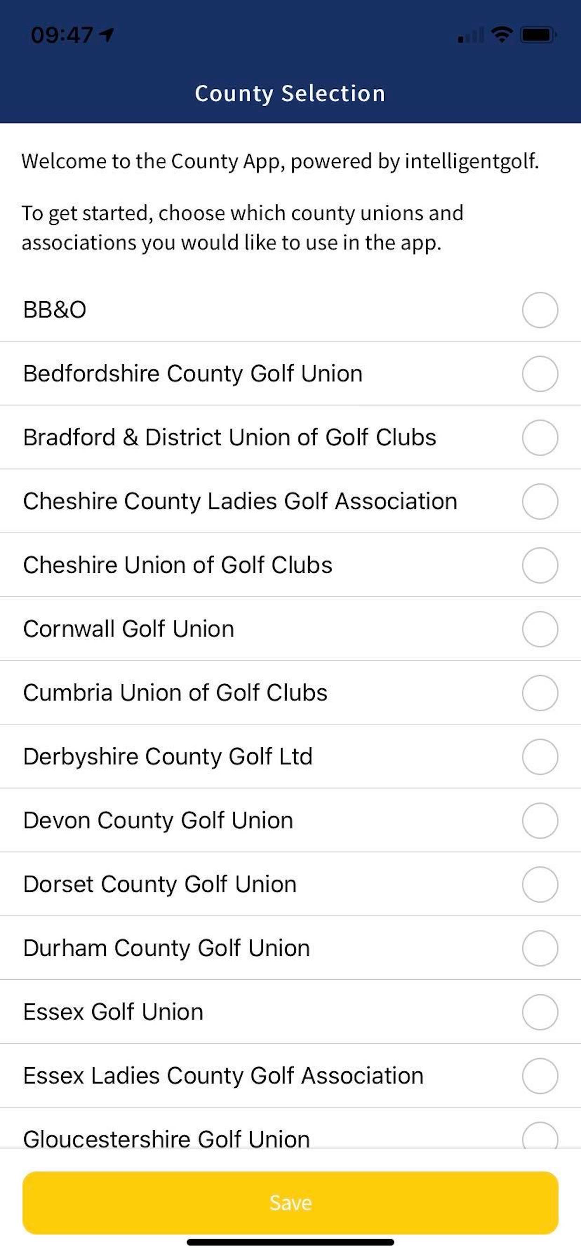Tap the location arrow beside the clock
Image resolution: width=581 pixels, height=1257 pixels.
pos(107,34)
